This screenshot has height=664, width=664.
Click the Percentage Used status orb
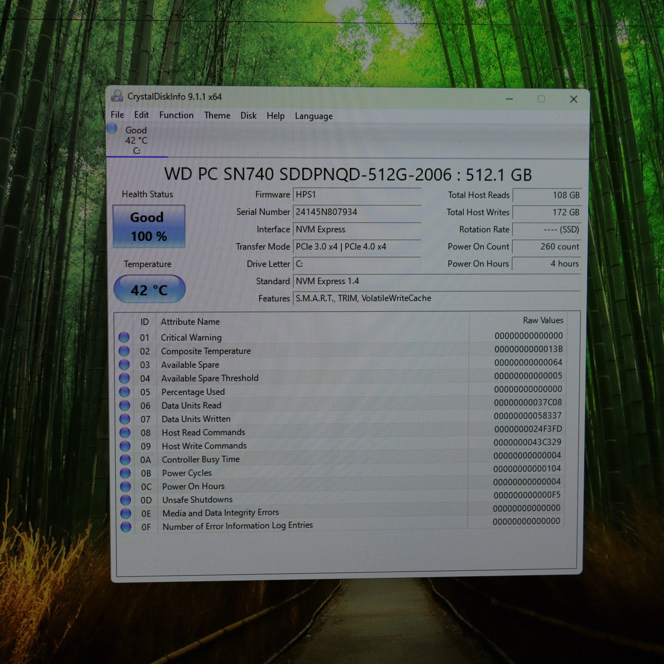pos(124,392)
